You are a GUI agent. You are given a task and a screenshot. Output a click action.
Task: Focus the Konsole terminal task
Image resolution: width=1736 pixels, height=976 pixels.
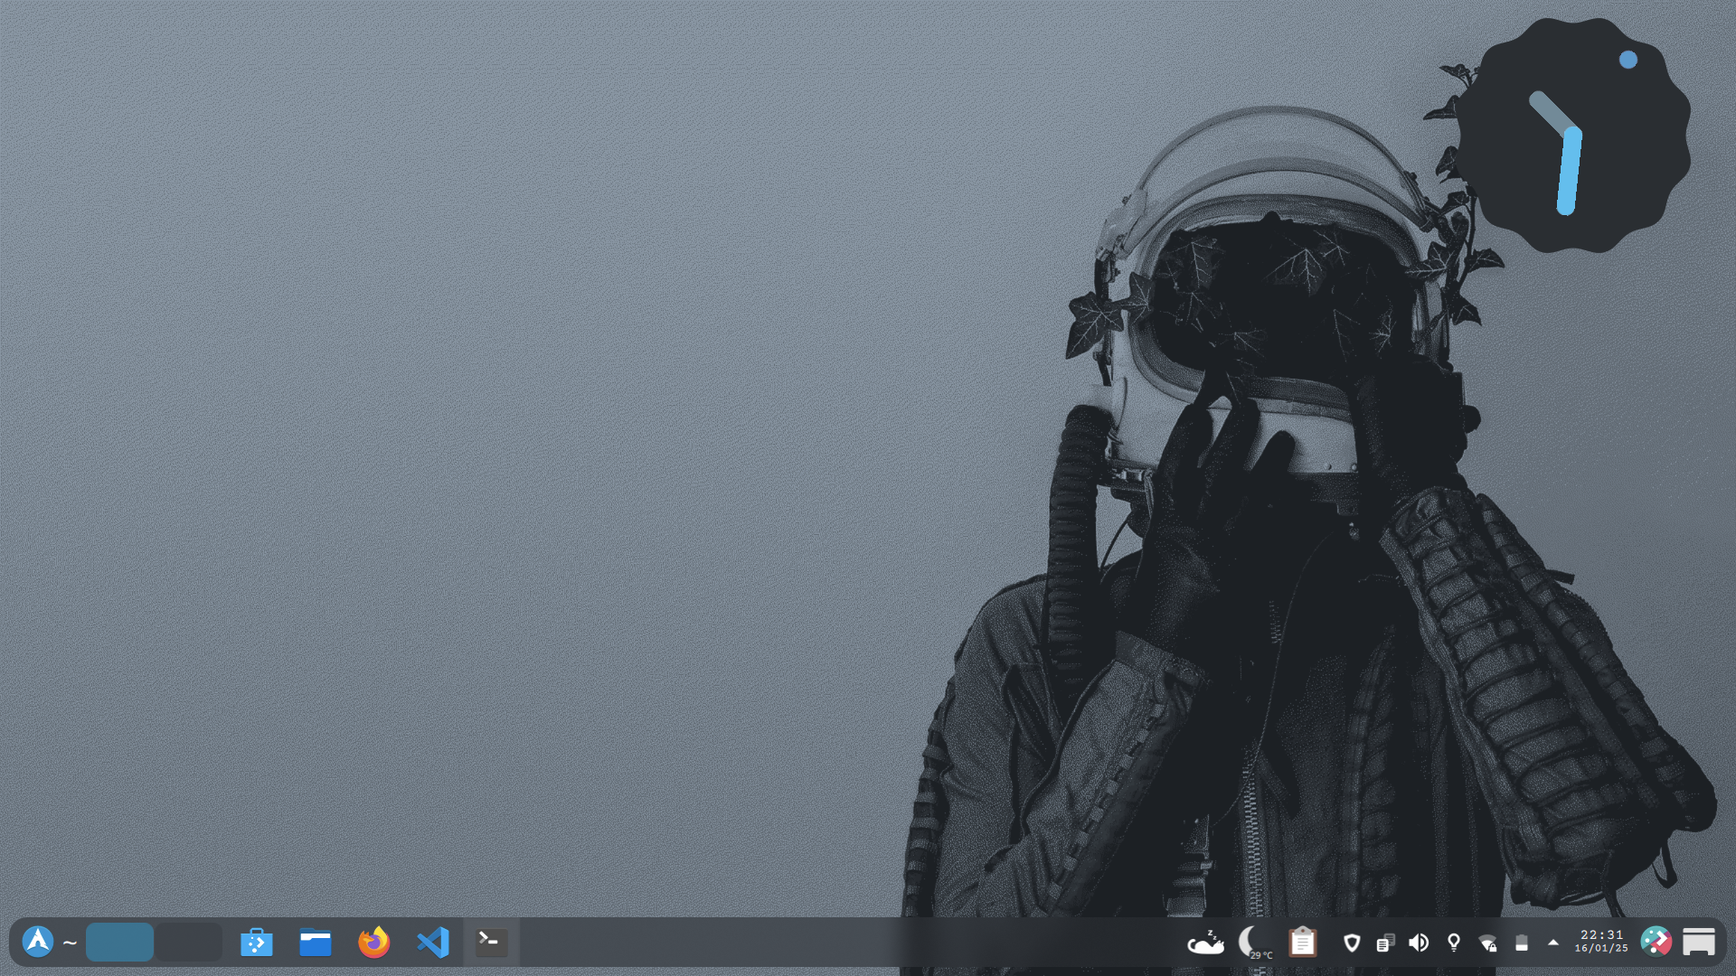(492, 943)
